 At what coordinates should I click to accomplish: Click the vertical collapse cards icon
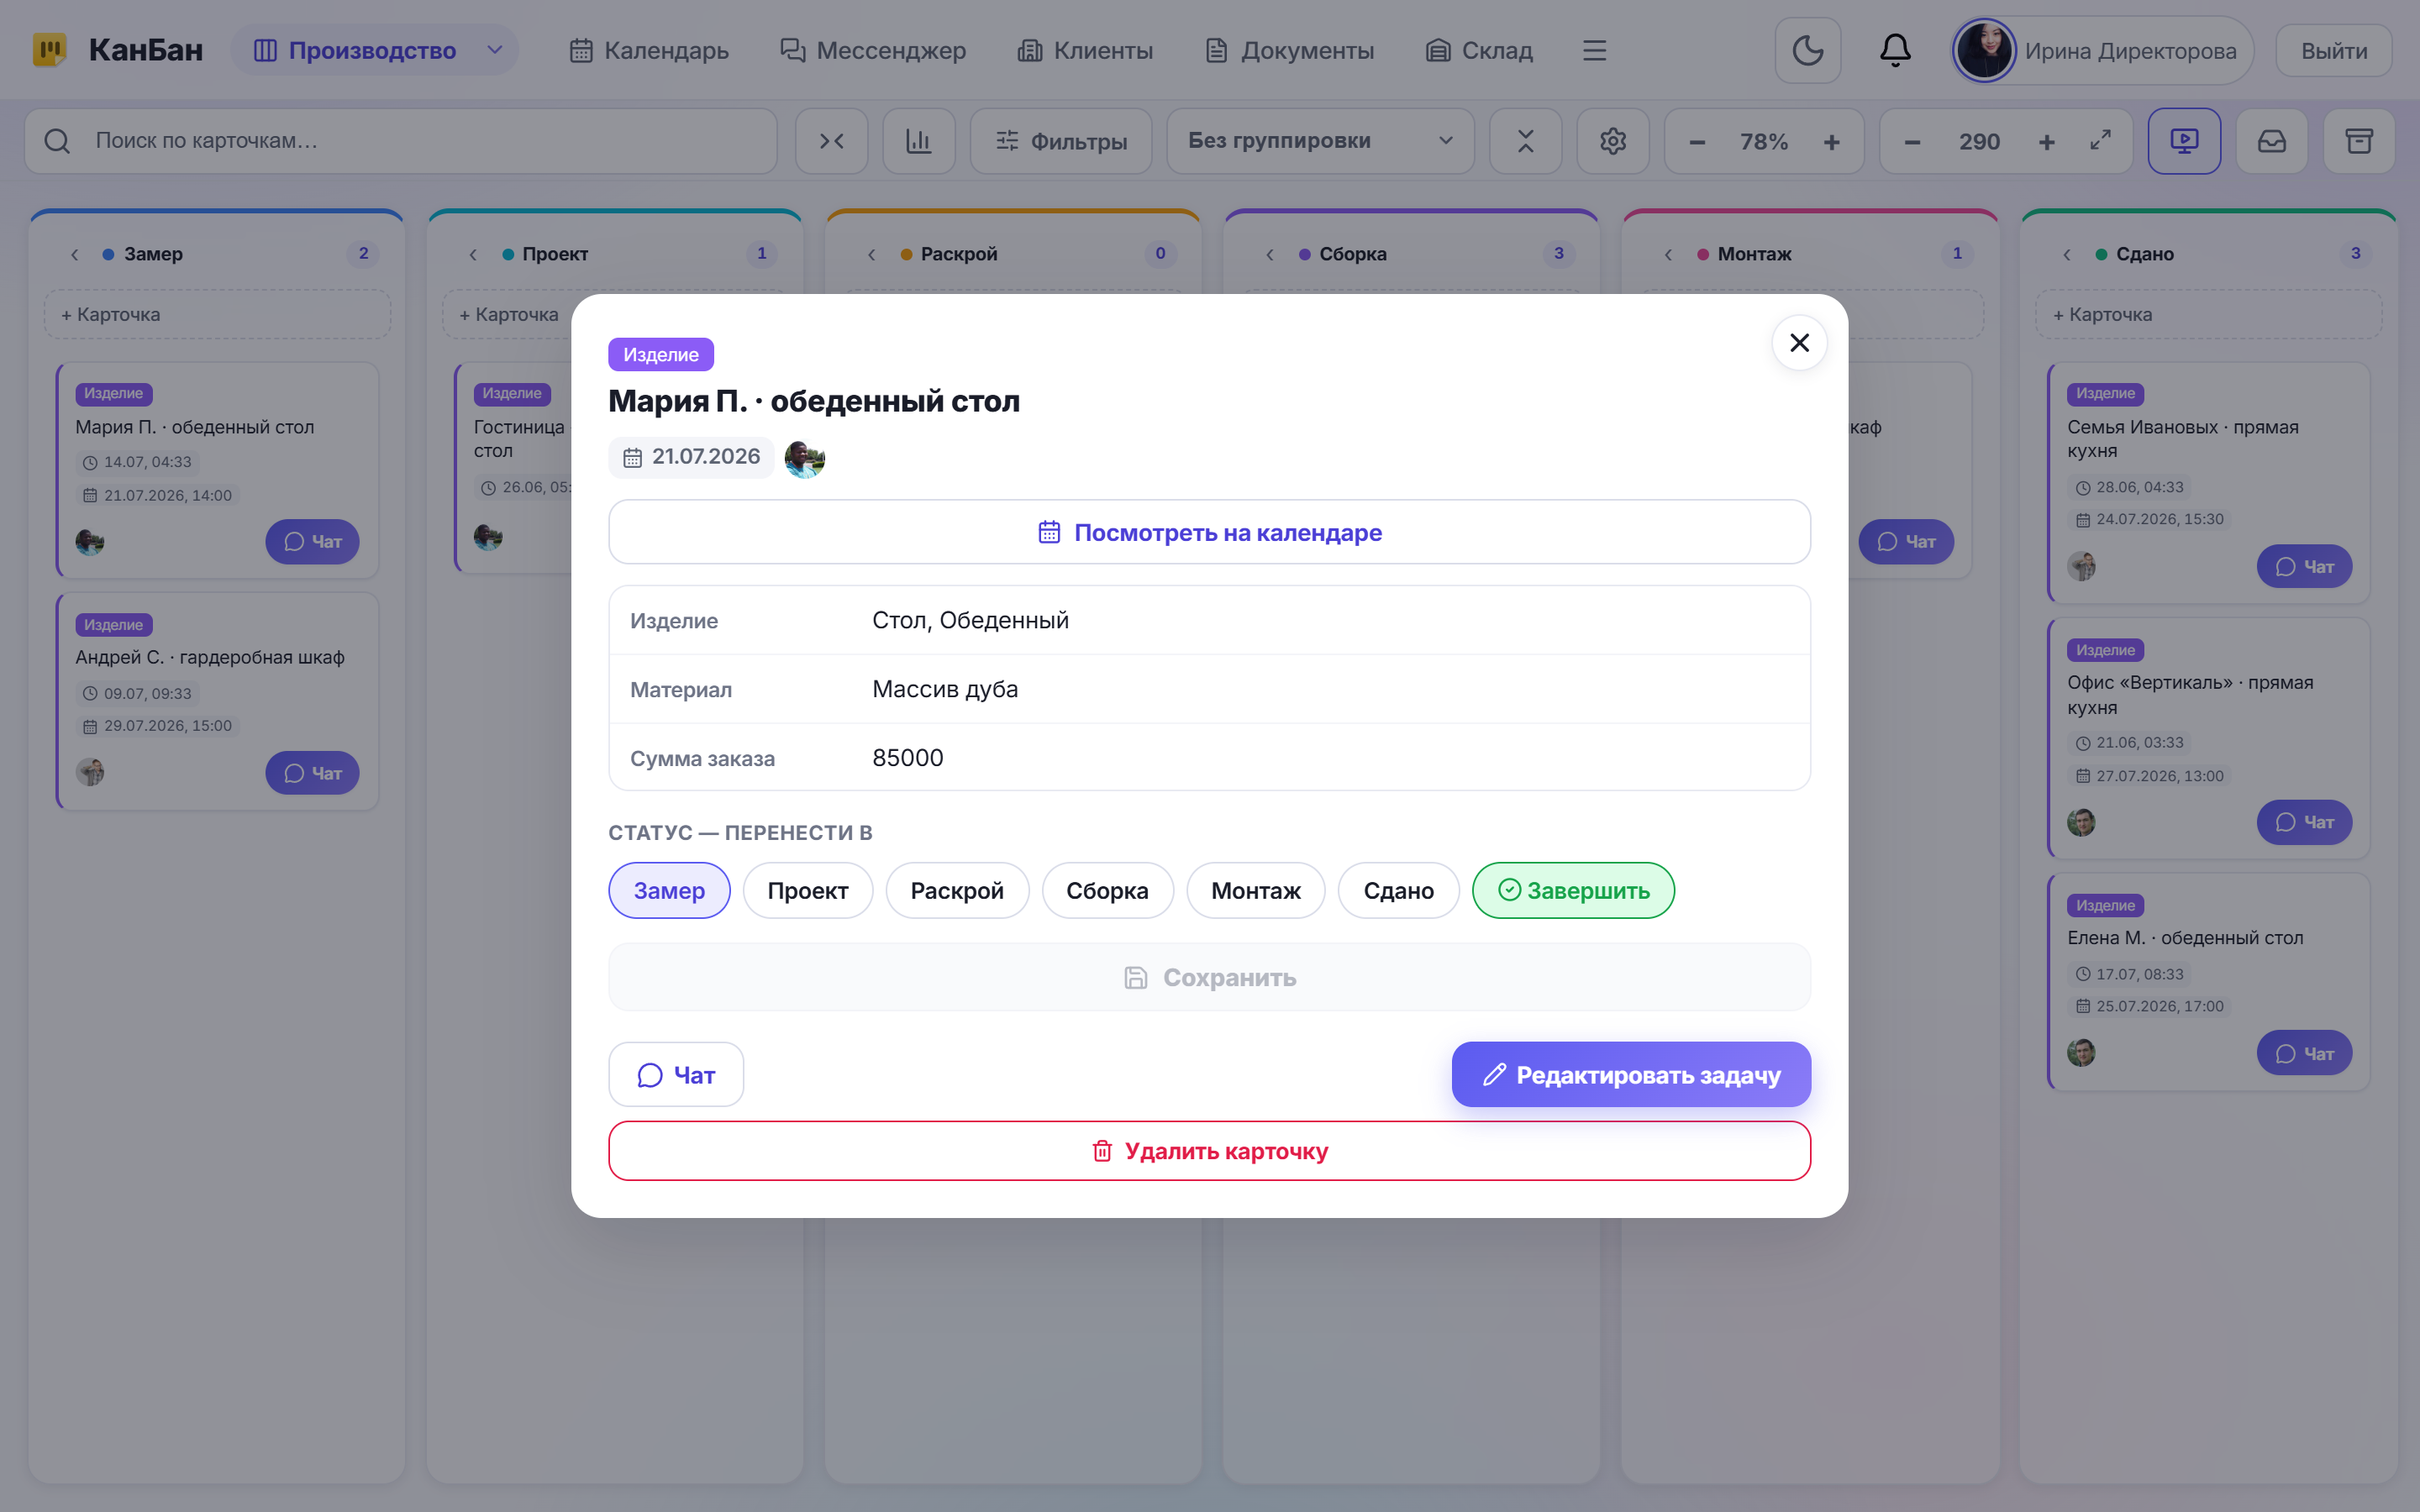pyautogui.click(x=1525, y=141)
